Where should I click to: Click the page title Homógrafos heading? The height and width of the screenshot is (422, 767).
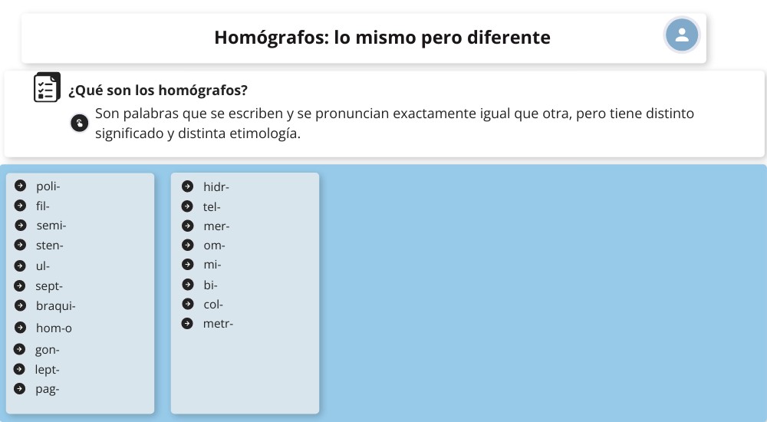point(382,37)
